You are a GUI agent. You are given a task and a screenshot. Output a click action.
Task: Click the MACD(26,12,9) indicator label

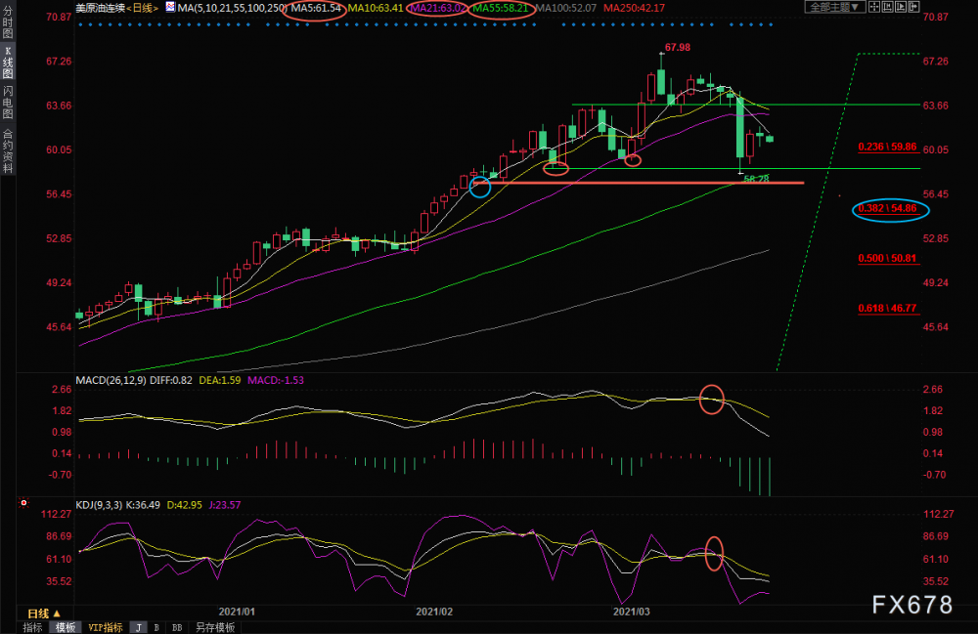111,380
